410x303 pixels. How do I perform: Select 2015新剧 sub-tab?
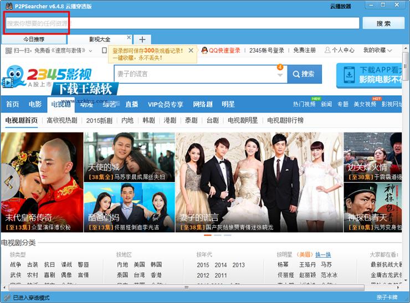pos(99,121)
